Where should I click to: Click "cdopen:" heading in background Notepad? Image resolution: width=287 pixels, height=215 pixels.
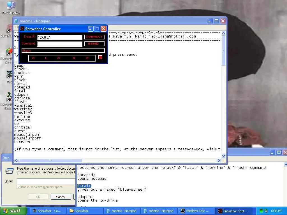pos(85,197)
